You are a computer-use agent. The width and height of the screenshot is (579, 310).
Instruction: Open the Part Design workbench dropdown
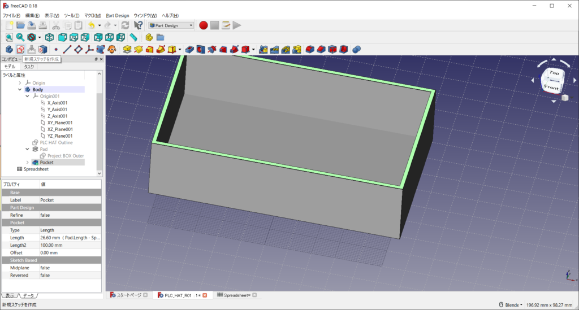coord(171,25)
